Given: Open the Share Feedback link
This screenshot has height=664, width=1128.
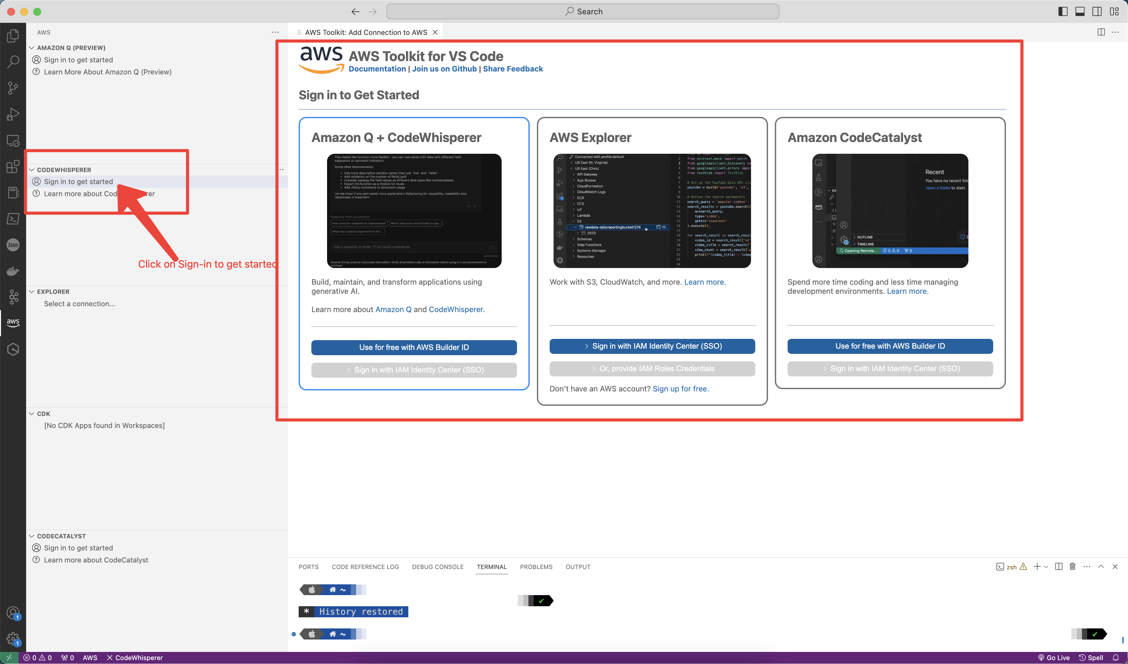Looking at the screenshot, I should tap(512, 69).
